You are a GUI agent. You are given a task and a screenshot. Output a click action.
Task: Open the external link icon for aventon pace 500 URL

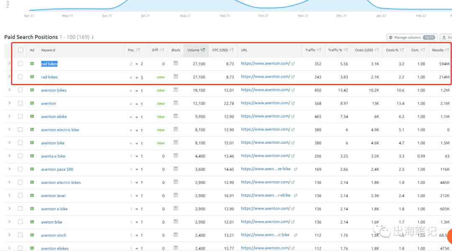coord(295,169)
